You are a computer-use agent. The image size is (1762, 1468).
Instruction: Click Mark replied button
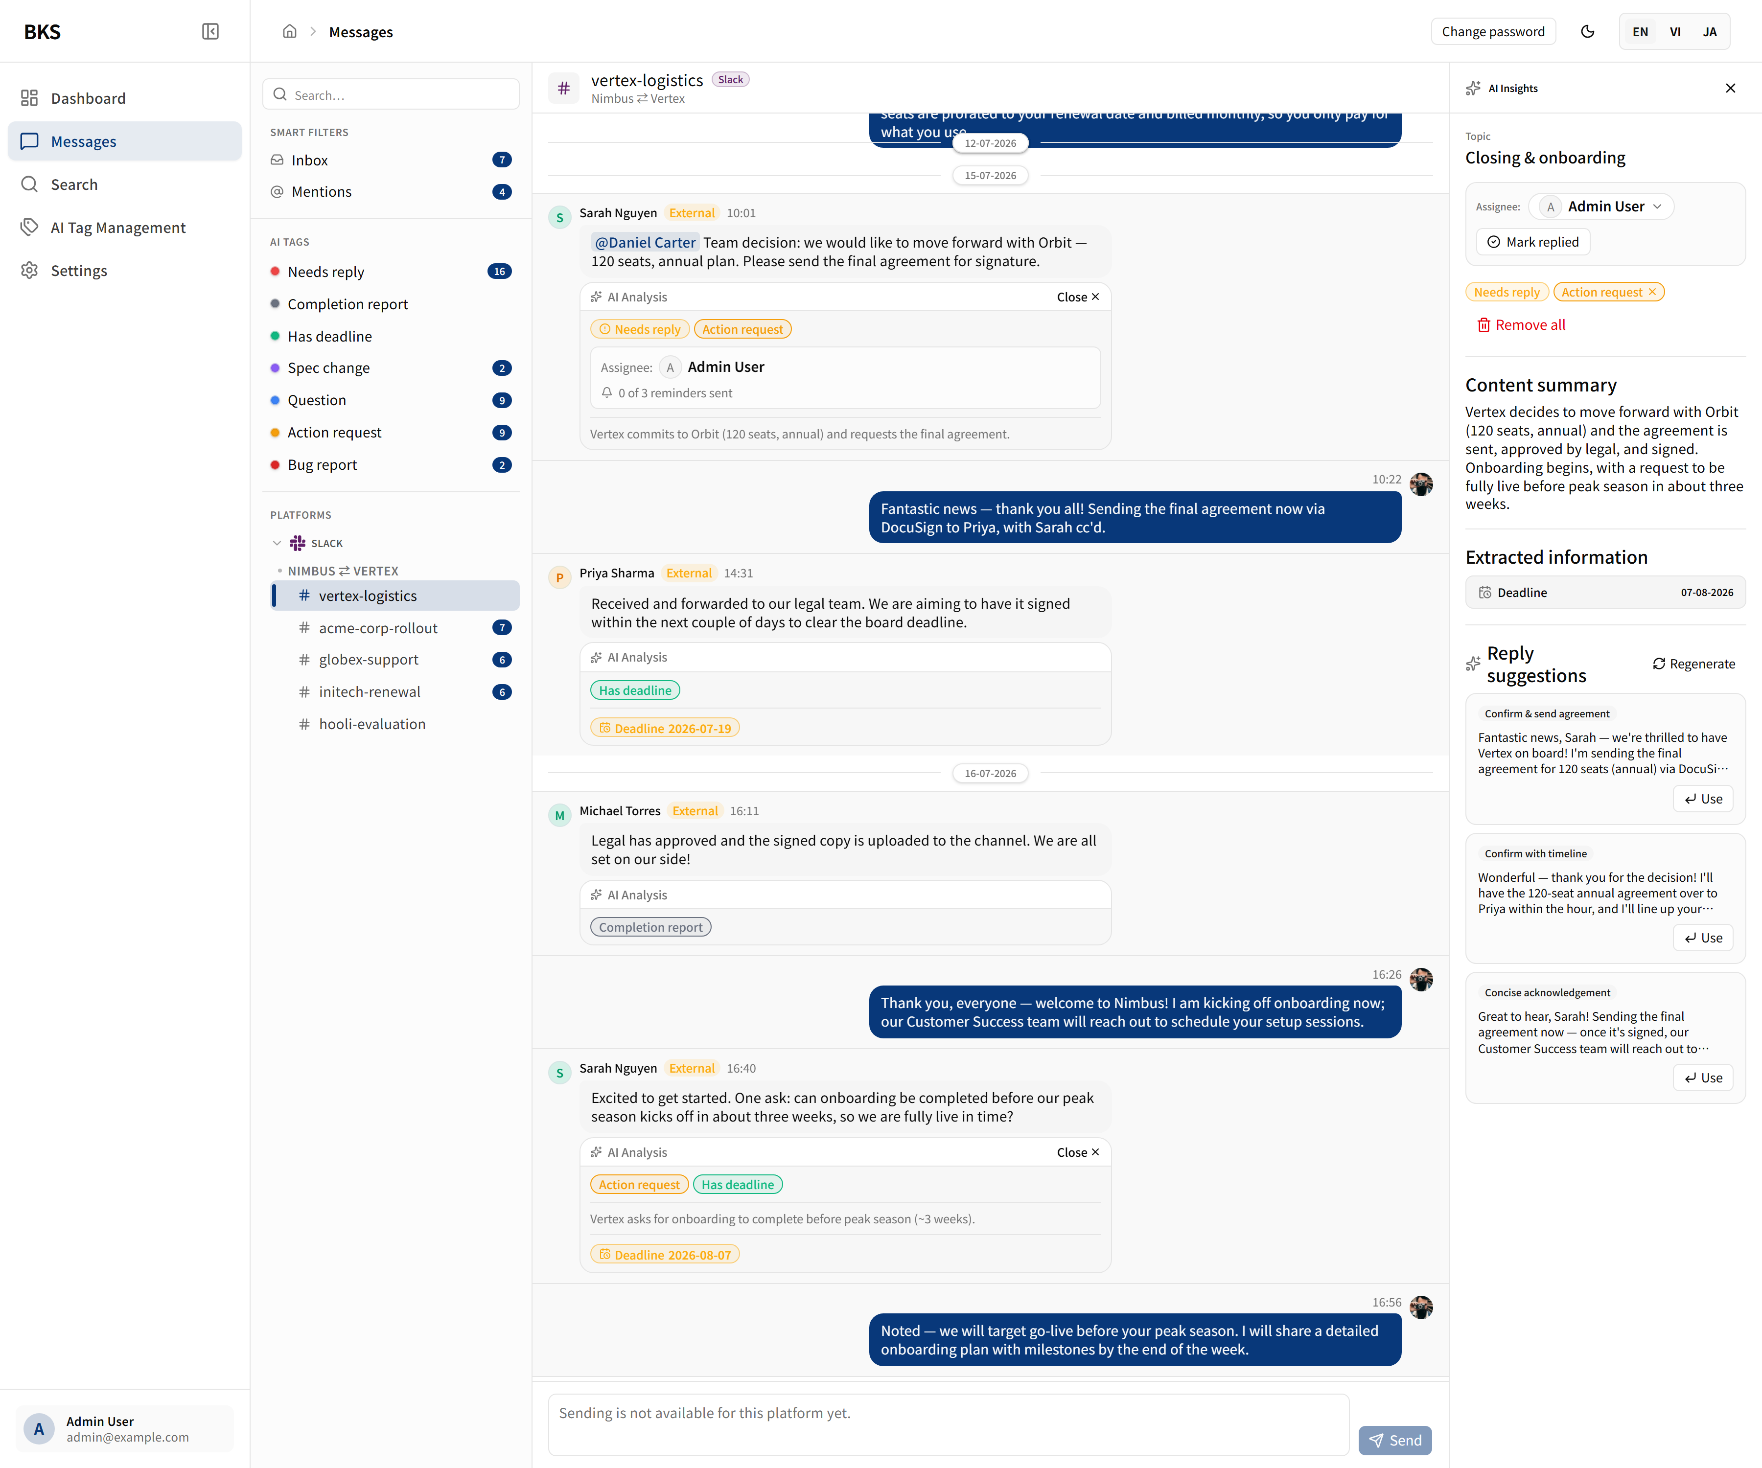coord(1533,242)
